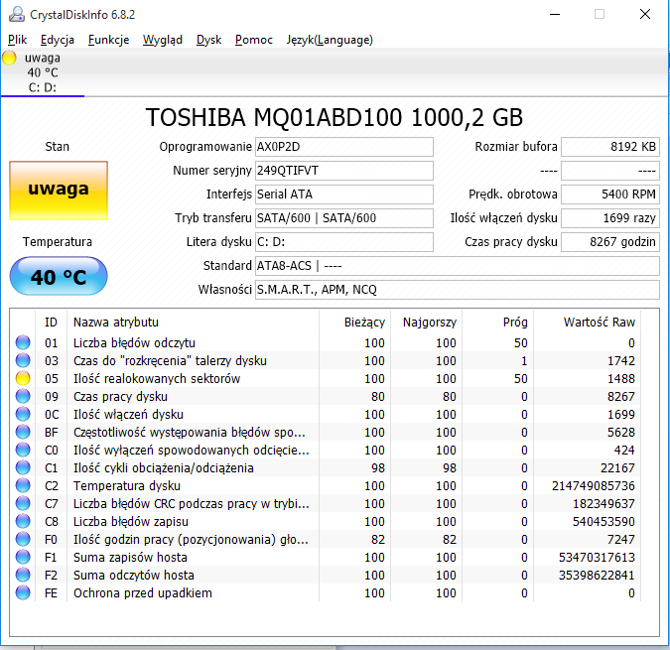Image resolution: width=670 pixels, height=650 pixels.
Task: Click blue status dot for attribute F0
Action: [23, 540]
